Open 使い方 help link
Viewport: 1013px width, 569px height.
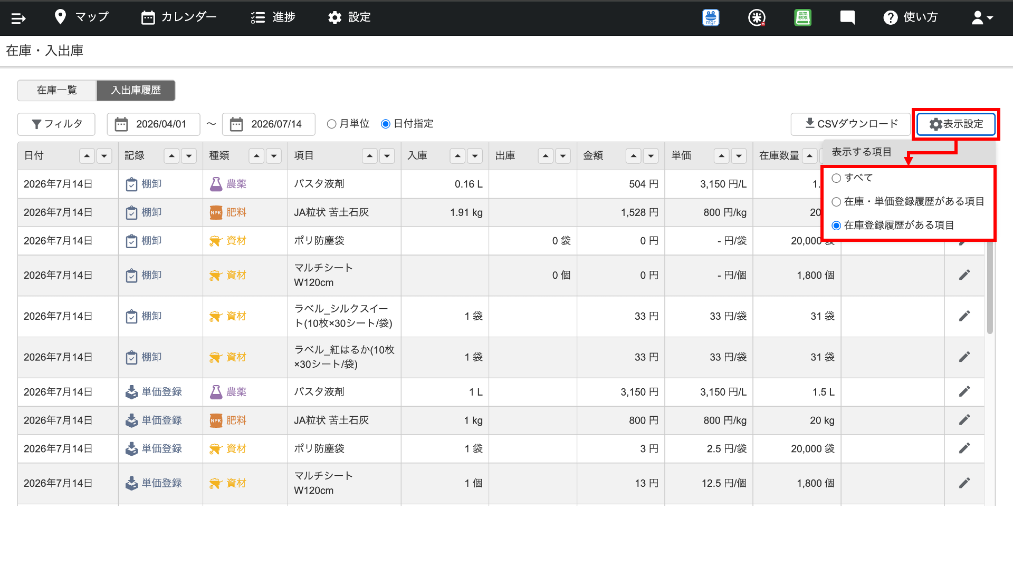click(911, 17)
